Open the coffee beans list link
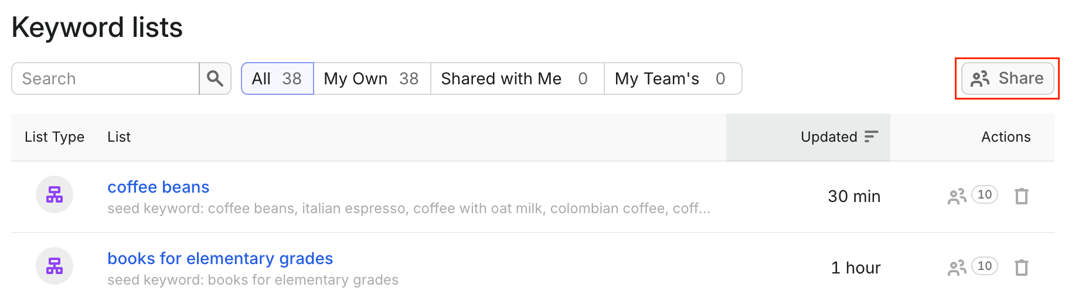The image size is (1082, 301). point(158,187)
